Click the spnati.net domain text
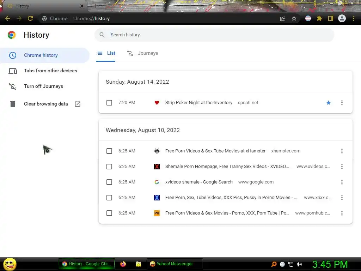 (248, 103)
